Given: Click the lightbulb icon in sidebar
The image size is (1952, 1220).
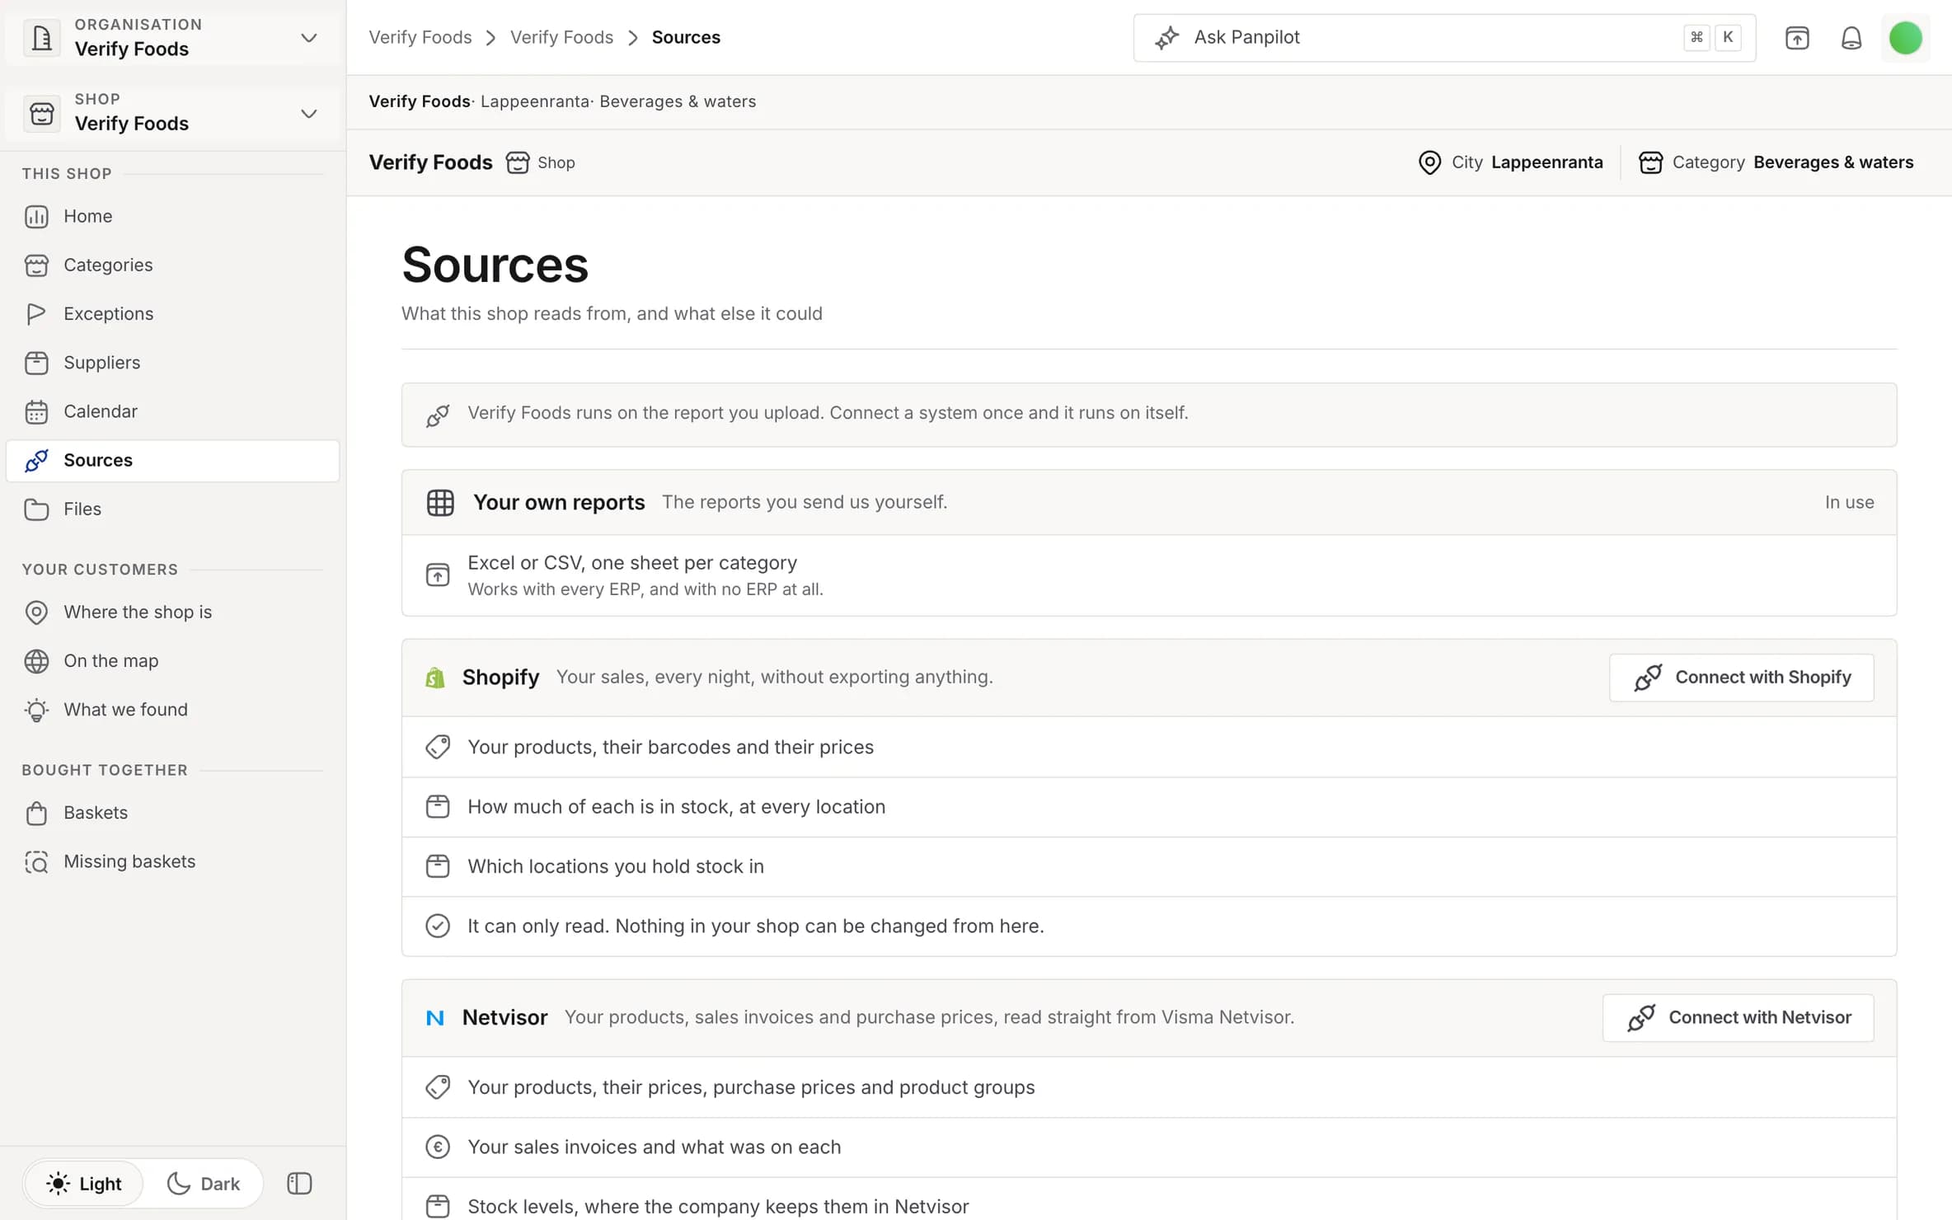Looking at the screenshot, I should click(36, 710).
